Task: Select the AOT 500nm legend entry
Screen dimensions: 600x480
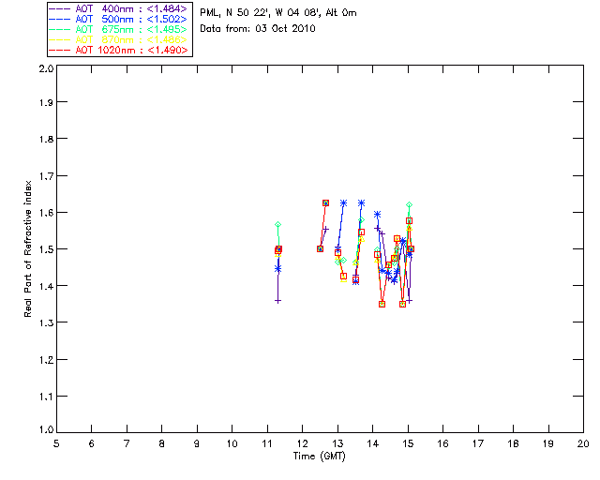Action: pyautogui.click(x=120, y=19)
